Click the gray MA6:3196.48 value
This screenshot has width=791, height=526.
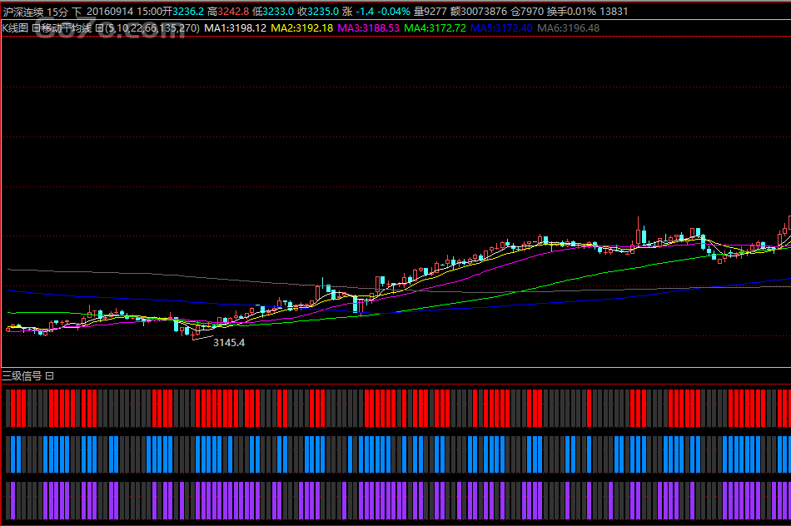pyautogui.click(x=568, y=28)
